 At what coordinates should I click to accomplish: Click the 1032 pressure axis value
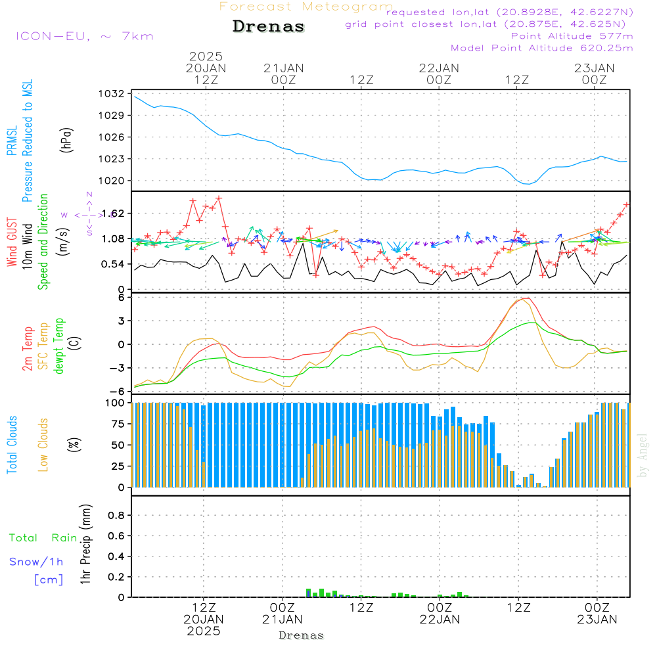[x=112, y=93]
